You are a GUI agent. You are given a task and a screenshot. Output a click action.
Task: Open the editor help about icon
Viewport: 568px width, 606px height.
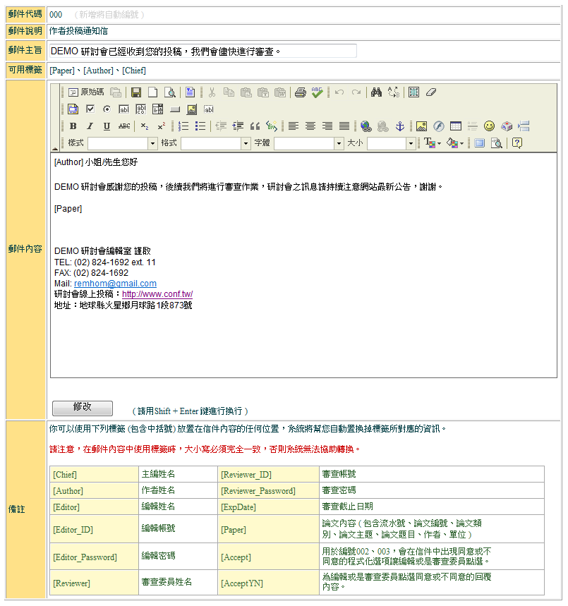517,143
